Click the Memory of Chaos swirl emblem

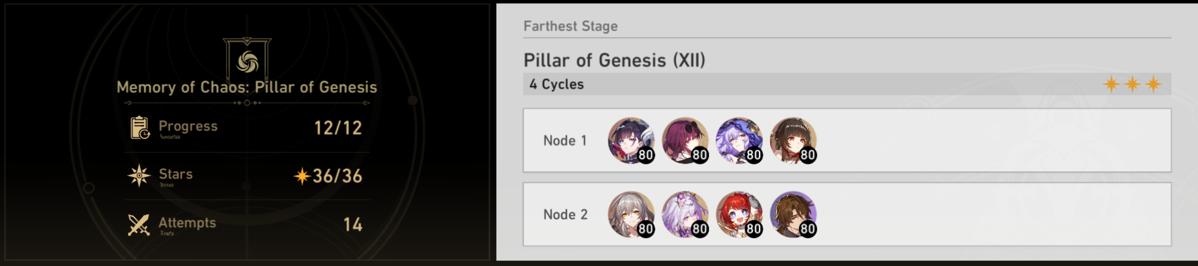[247, 62]
